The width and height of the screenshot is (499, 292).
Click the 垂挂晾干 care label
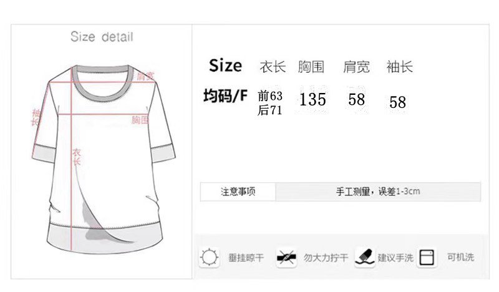246,258
